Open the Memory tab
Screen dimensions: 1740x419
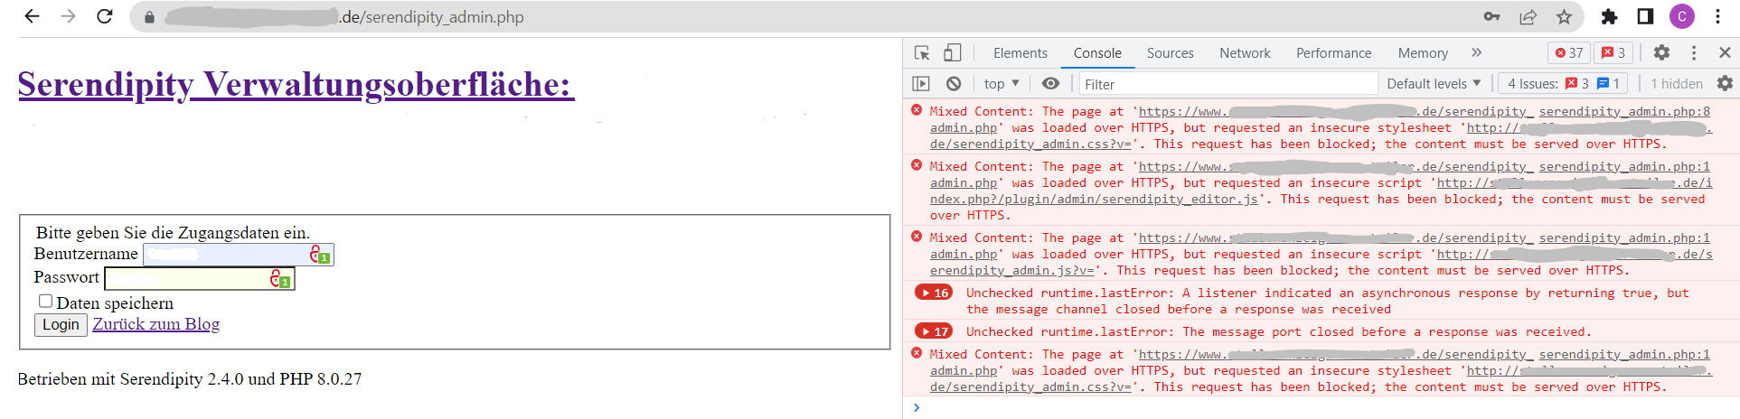coord(1423,53)
